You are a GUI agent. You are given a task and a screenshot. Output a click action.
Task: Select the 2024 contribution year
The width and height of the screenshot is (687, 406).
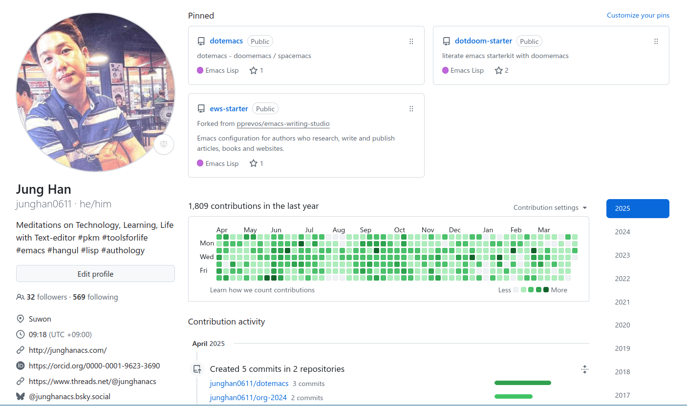pyautogui.click(x=638, y=232)
